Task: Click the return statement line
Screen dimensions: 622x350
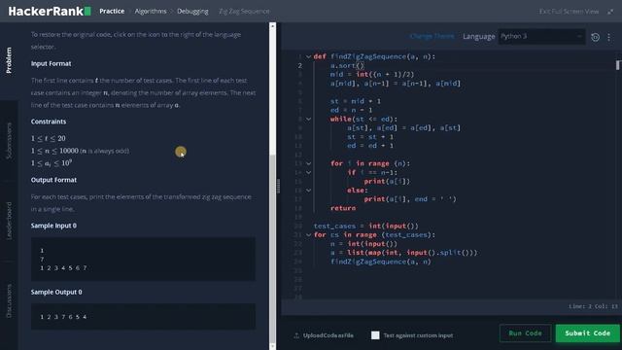Action: (343, 208)
